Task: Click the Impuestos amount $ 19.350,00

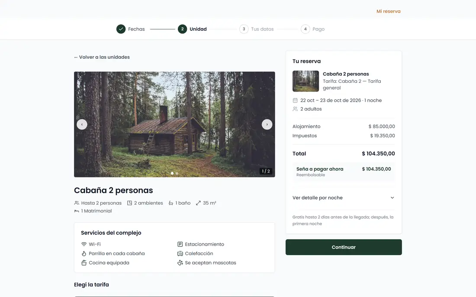Action: pos(383,136)
